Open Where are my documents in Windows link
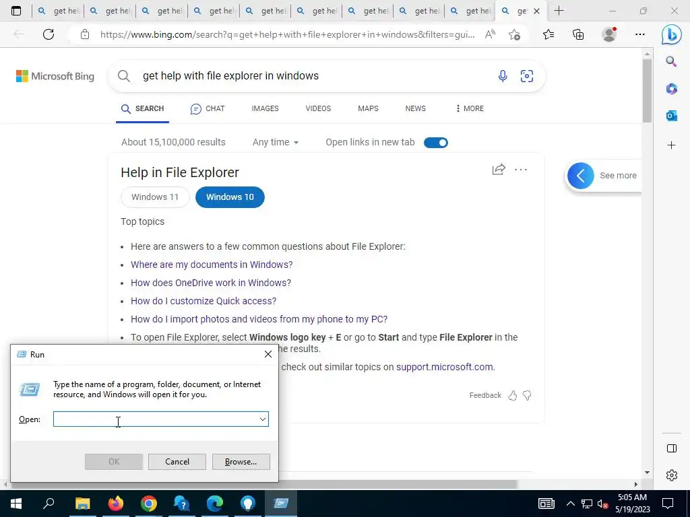 pos(212,265)
